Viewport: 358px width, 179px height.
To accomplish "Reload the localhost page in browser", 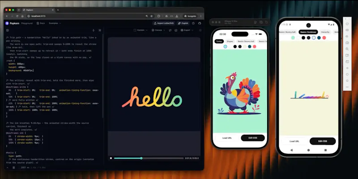I will click(x=17, y=16).
